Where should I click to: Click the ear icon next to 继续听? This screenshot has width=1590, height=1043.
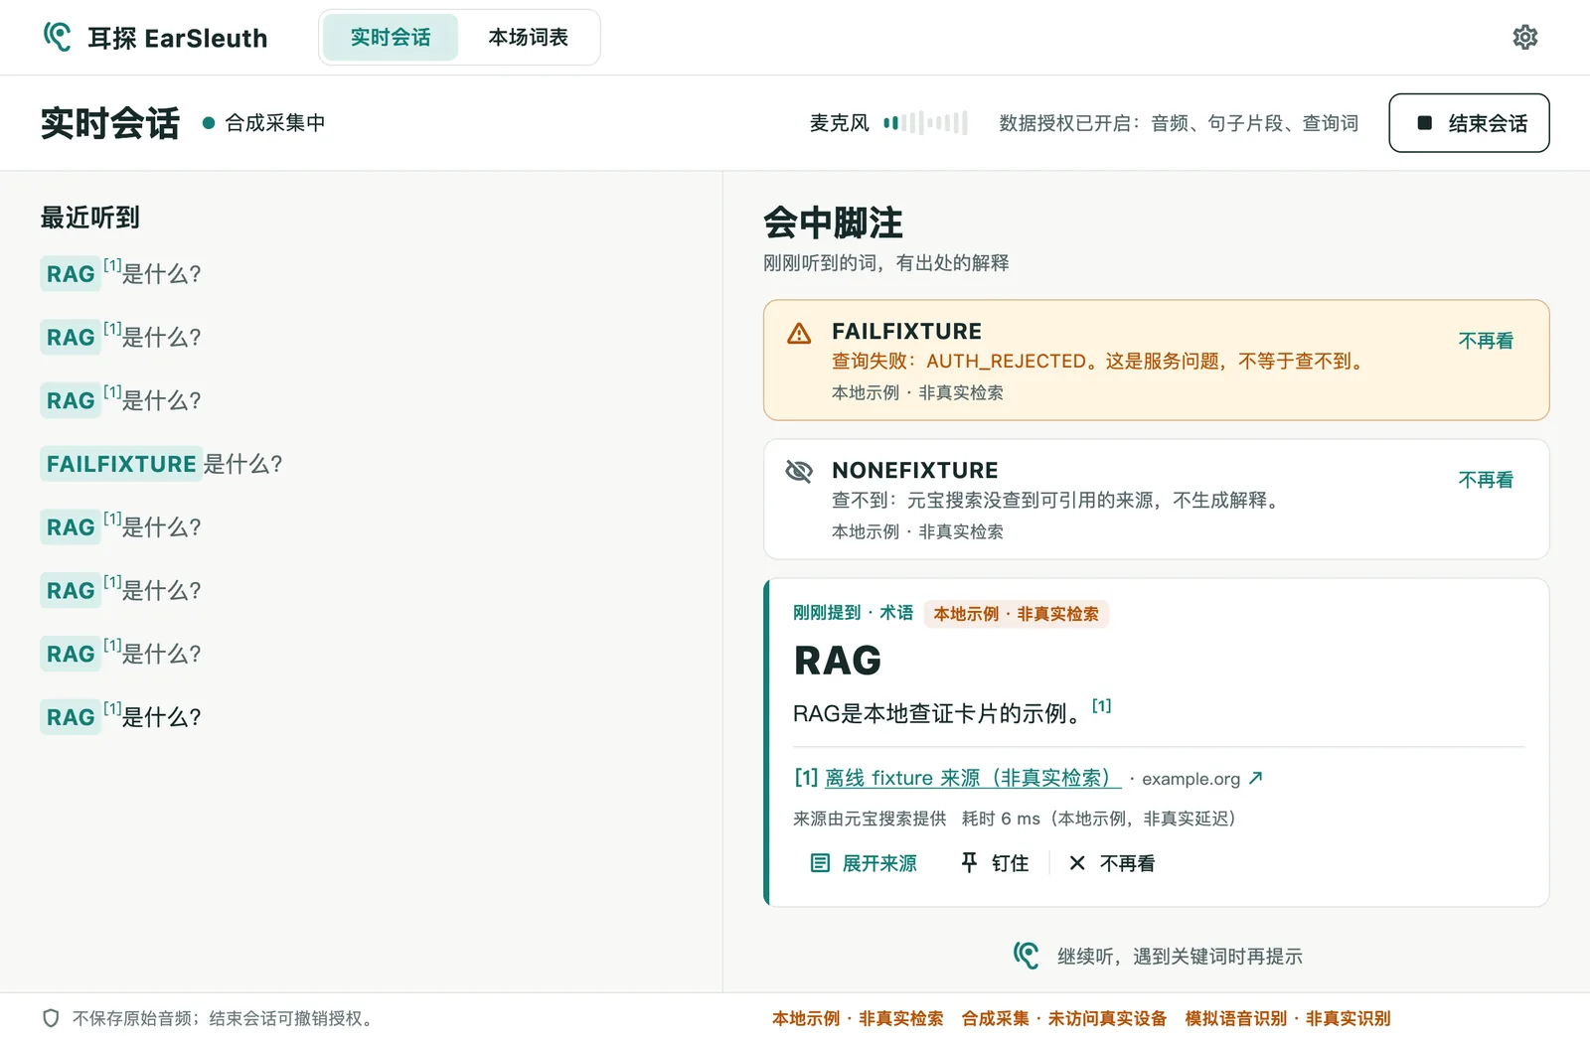pyautogui.click(x=1027, y=956)
